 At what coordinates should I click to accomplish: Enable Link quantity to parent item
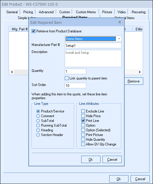point(67,78)
